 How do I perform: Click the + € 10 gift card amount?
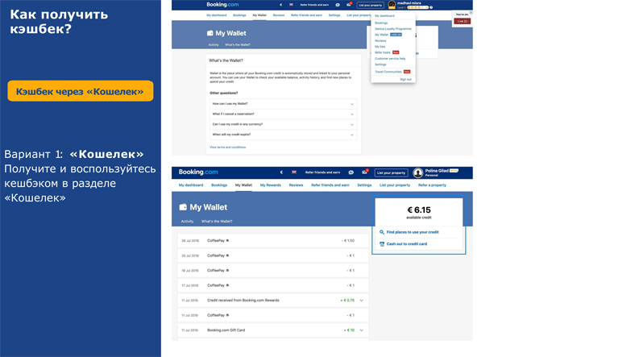(x=349, y=330)
